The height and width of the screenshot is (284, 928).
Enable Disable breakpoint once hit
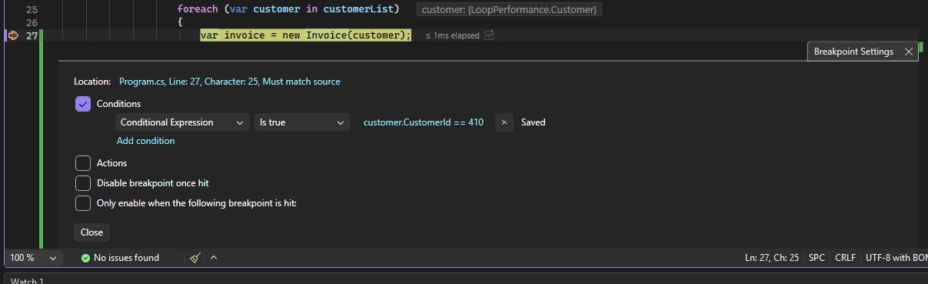pos(83,183)
